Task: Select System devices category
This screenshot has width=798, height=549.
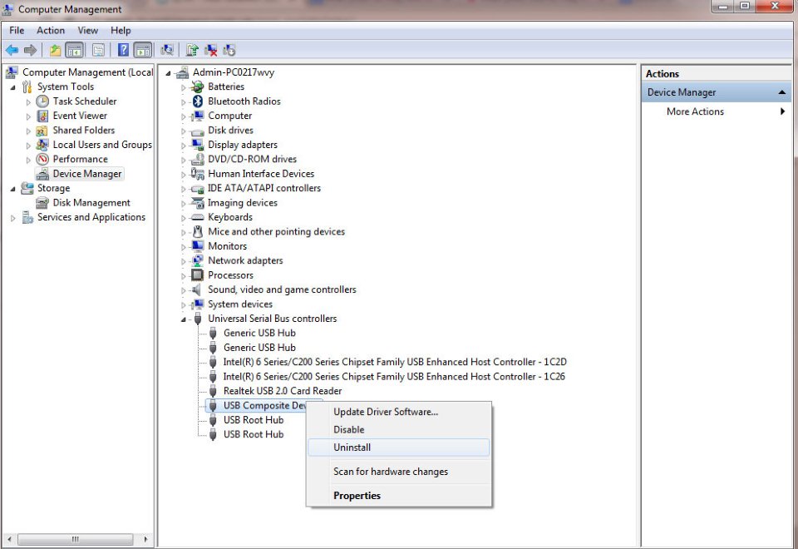Action: pos(239,304)
